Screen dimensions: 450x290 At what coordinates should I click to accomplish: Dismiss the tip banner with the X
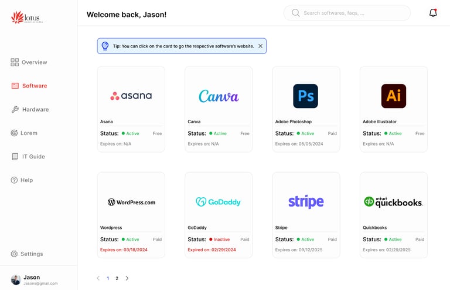[x=260, y=46]
